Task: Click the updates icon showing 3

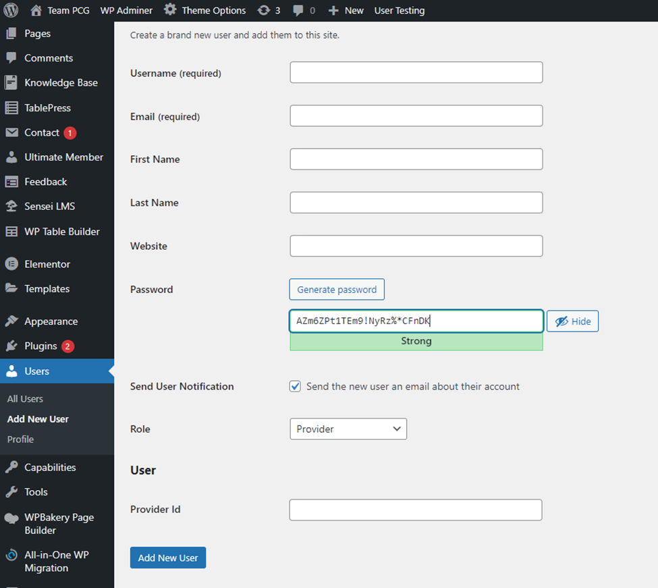Action: (x=264, y=10)
